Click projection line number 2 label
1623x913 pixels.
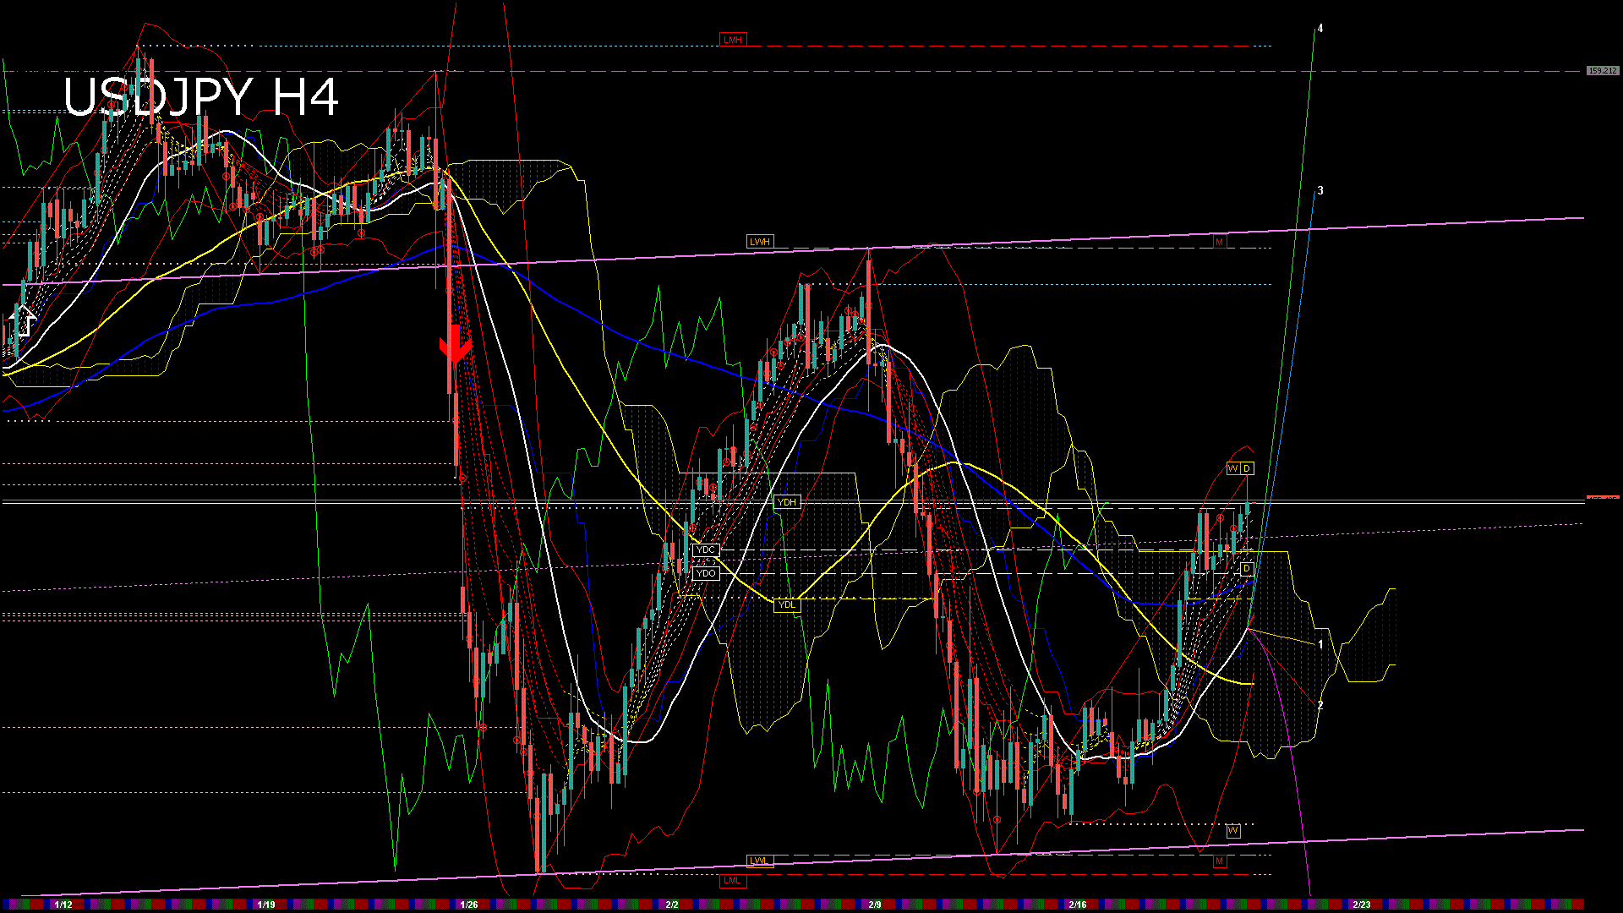coord(1320,705)
